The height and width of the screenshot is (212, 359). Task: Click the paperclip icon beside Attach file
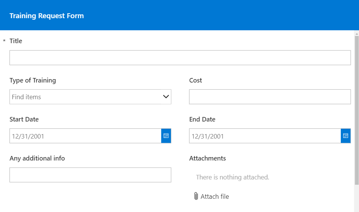tap(196, 196)
